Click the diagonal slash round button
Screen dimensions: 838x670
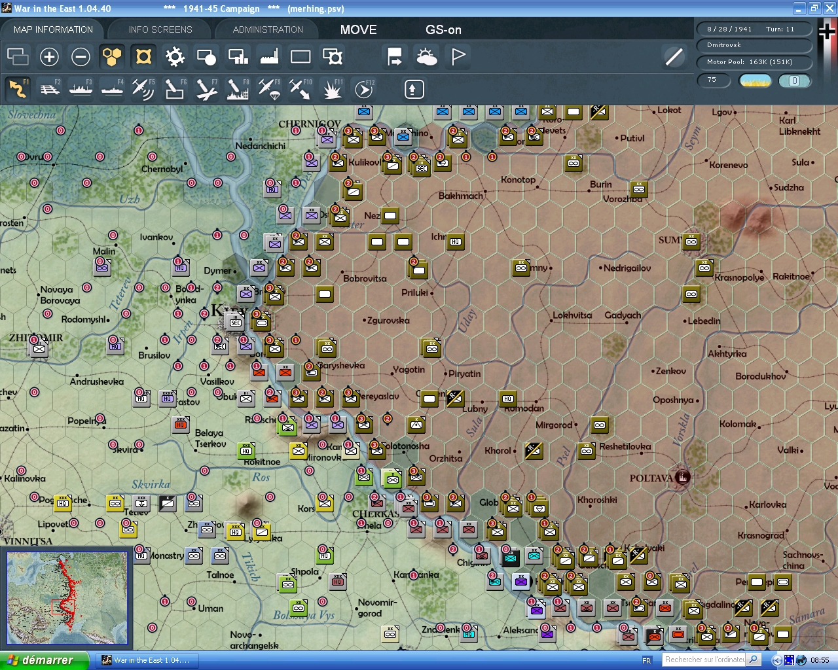click(x=674, y=57)
